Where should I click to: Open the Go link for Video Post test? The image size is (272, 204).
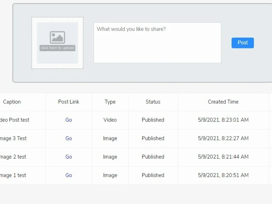[69, 120]
